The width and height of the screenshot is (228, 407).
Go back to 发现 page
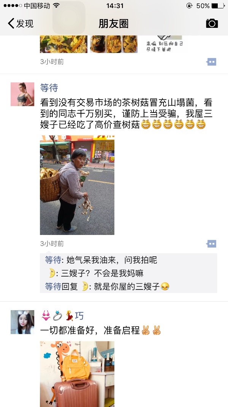[x=21, y=23]
